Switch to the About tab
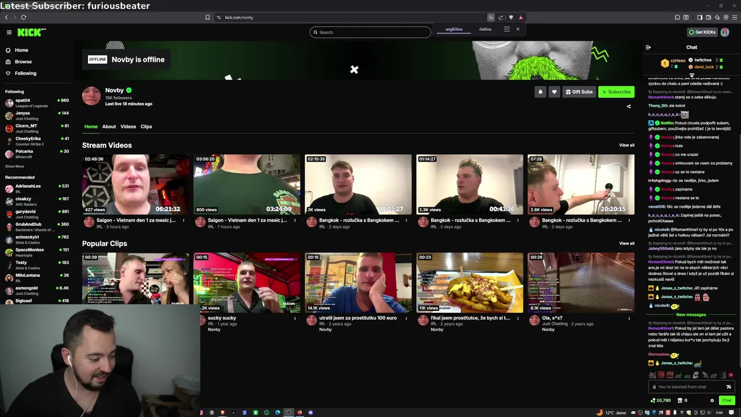Image resolution: width=741 pixels, height=417 pixels. [109, 126]
